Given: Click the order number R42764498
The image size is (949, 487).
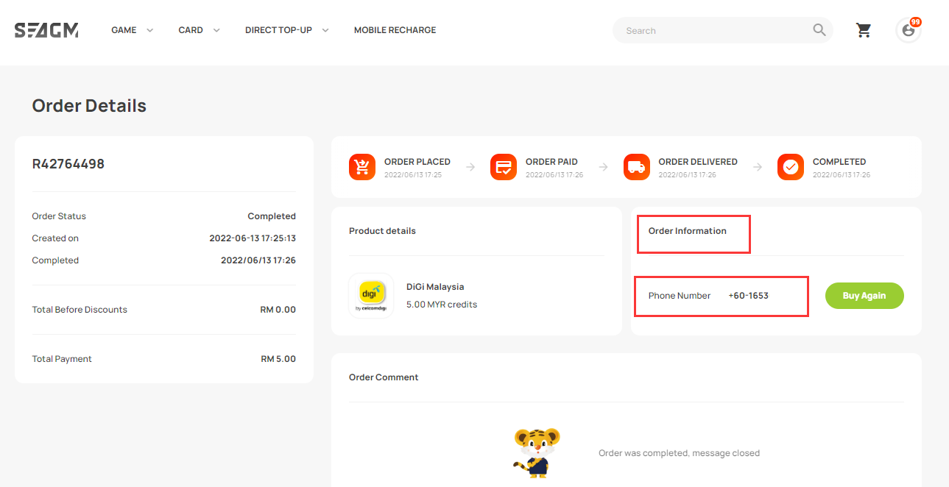Looking at the screenshot, I should 68,163.
